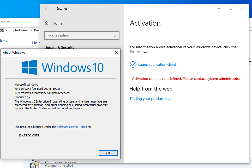Launch activation client link

(x=157, y=64)
